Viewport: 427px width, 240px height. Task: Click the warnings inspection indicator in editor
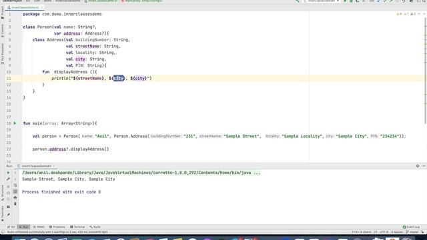[x=406, y=14]
